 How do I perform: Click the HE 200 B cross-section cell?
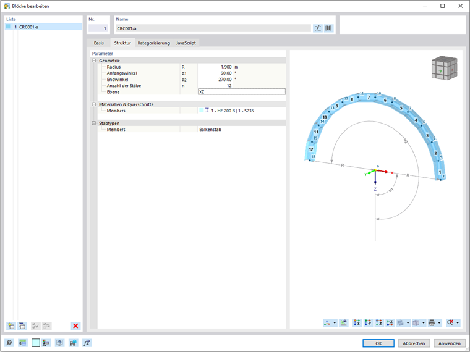[242, 111]
